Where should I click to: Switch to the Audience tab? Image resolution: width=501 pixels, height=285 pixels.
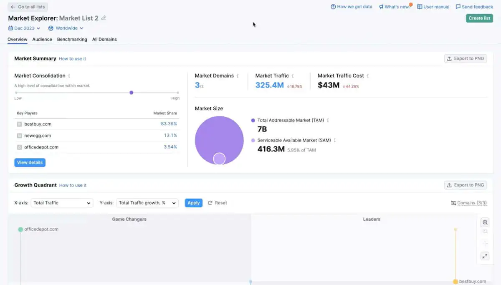[42, 39]
